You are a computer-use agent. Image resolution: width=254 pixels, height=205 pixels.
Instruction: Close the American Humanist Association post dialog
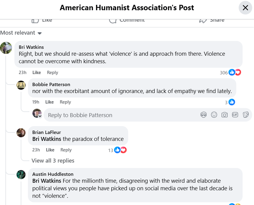[245, 8]
